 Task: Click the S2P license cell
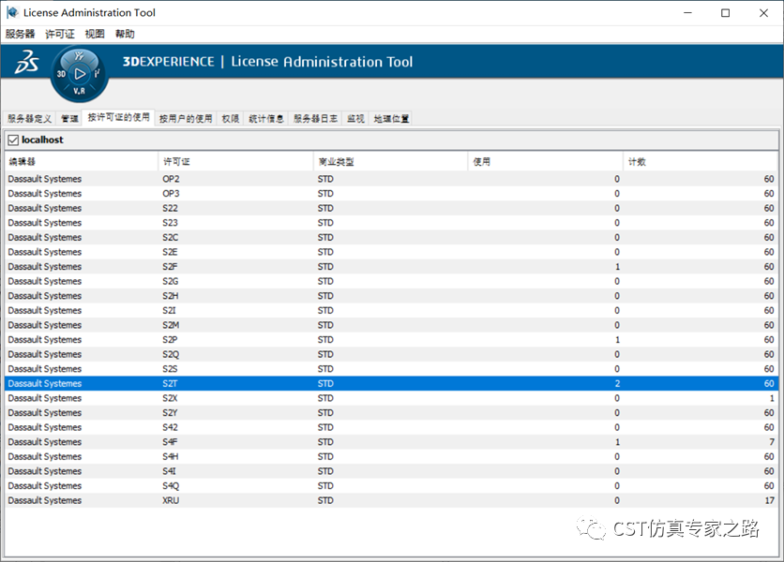coord(170,340)
